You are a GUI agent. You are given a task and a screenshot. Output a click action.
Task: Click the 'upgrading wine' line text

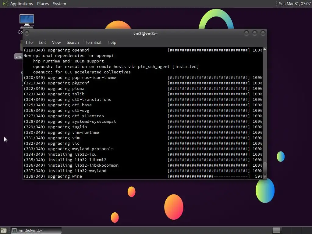[53, 176]
